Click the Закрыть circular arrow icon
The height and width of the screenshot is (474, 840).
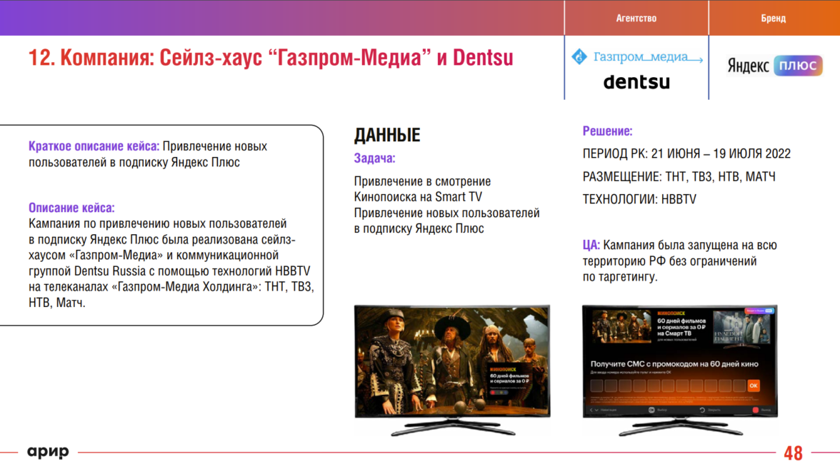tap(701, 410)
